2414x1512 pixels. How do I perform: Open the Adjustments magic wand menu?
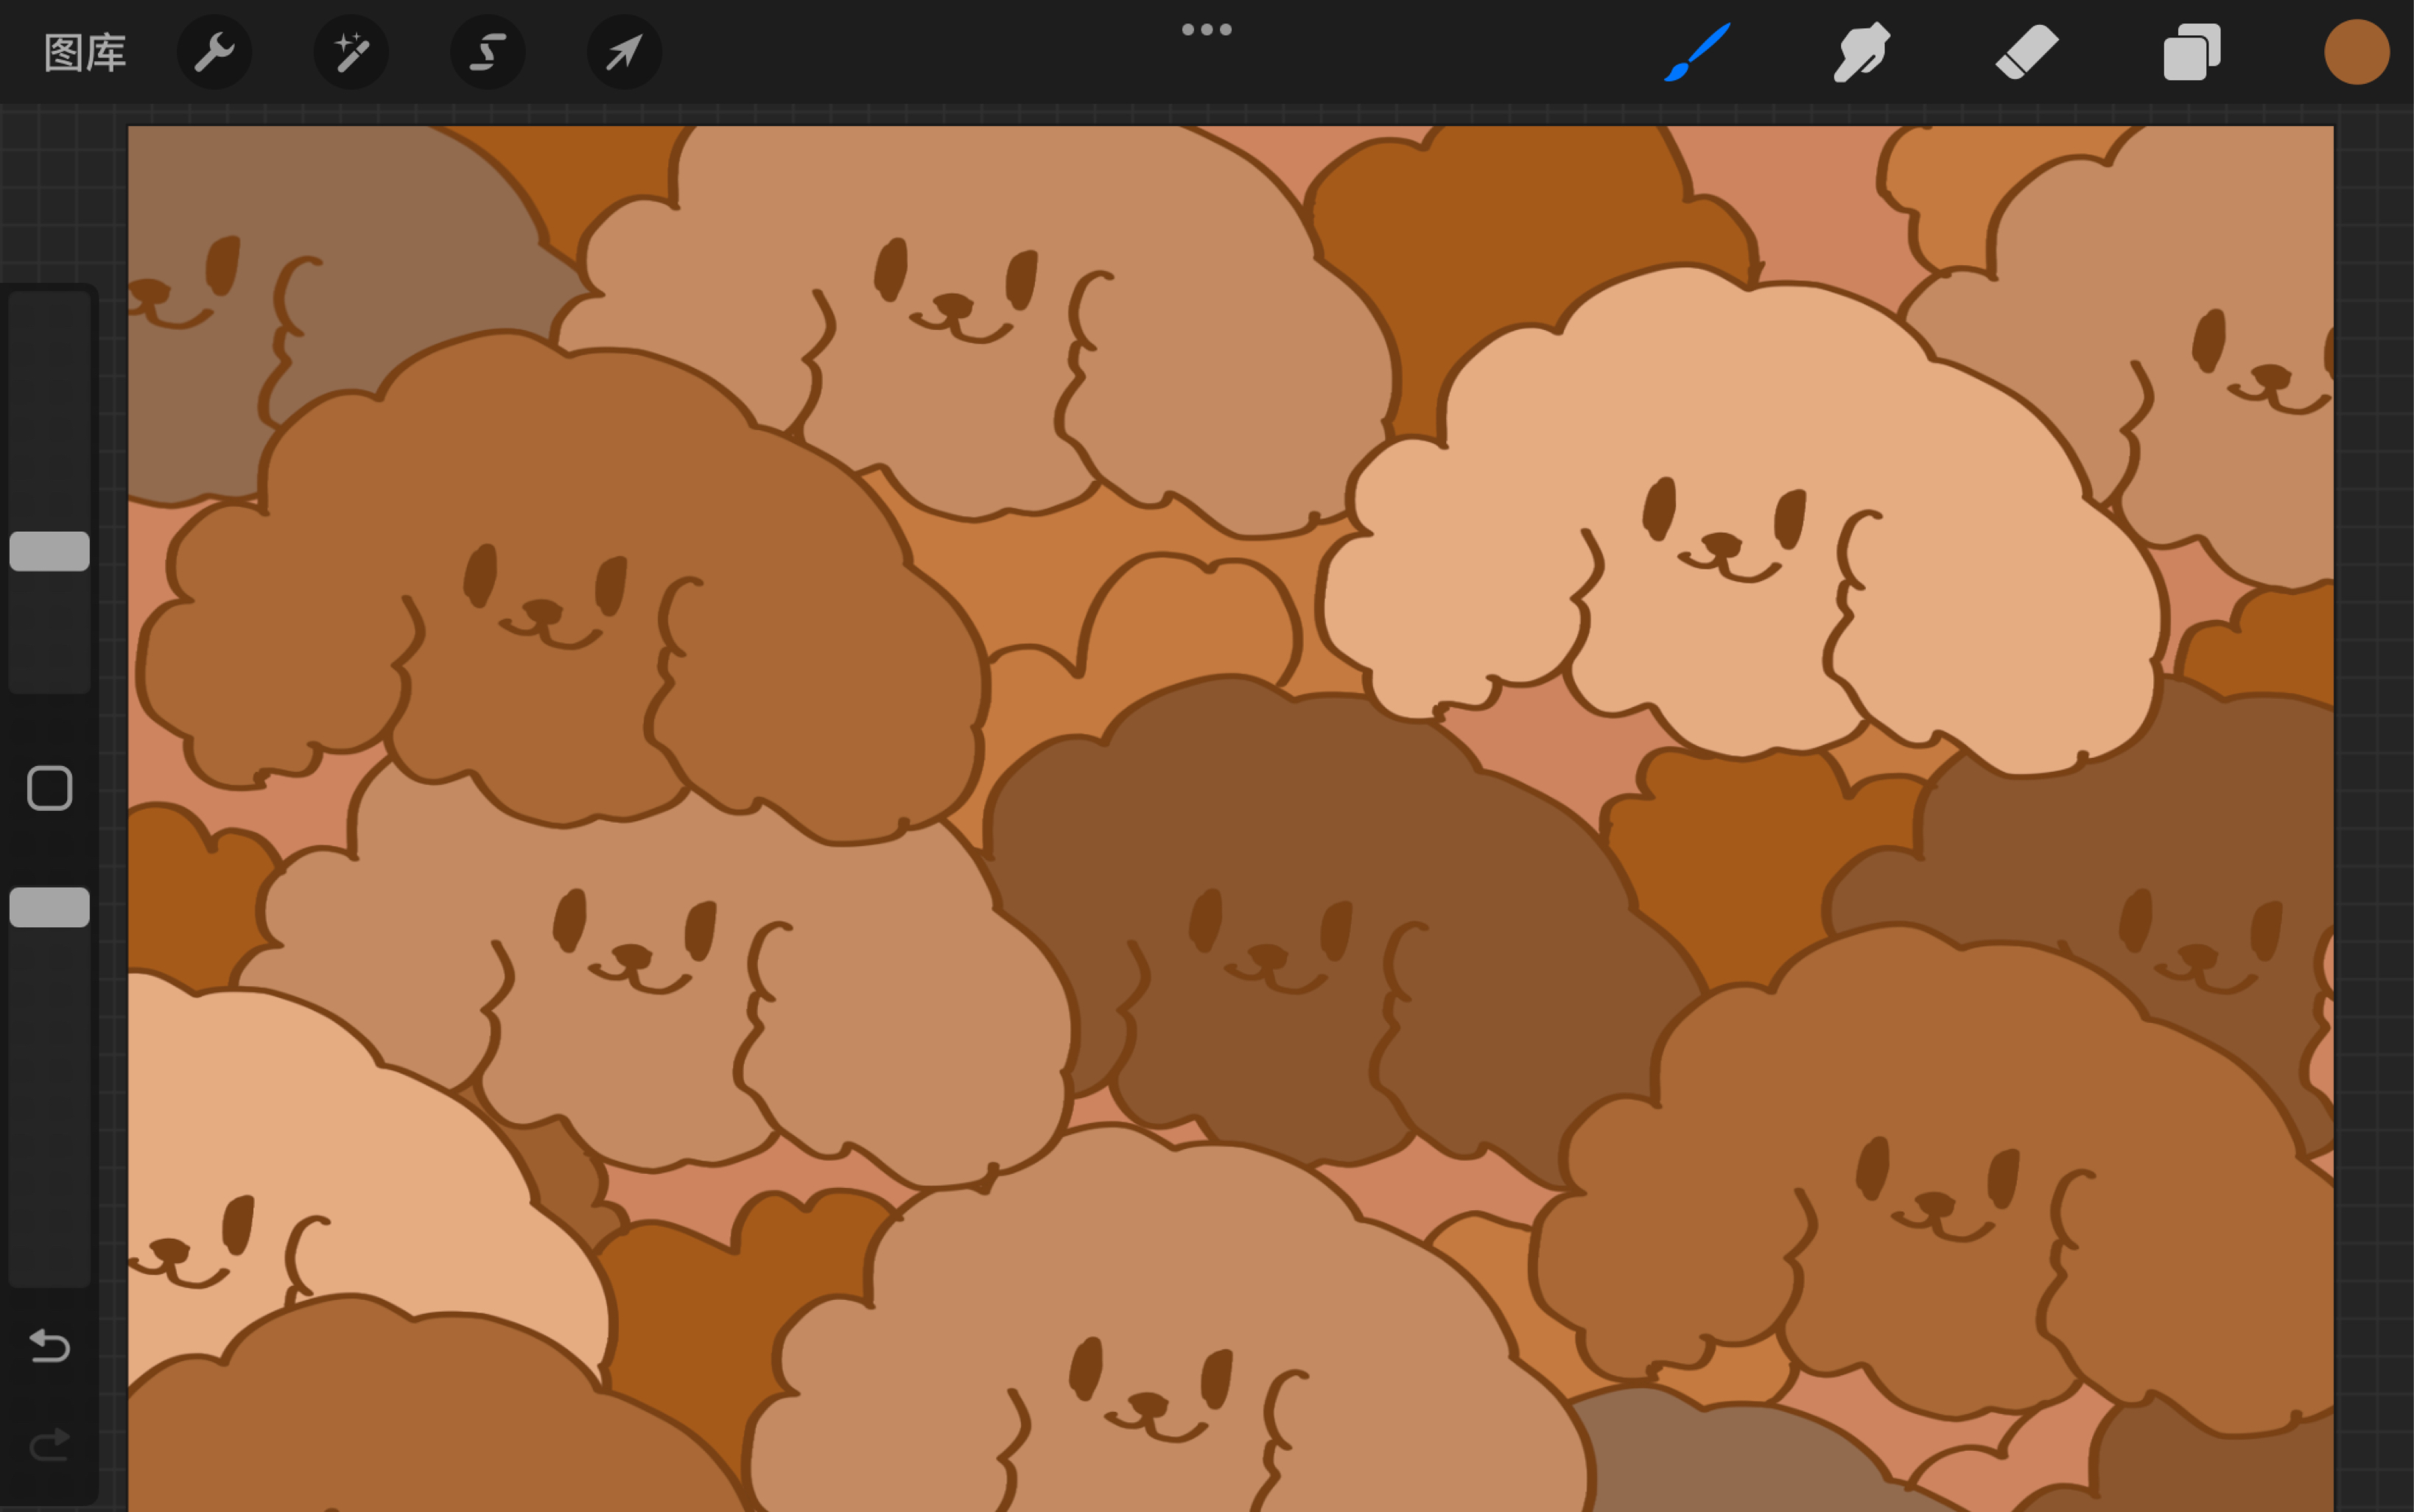[351, 52]
